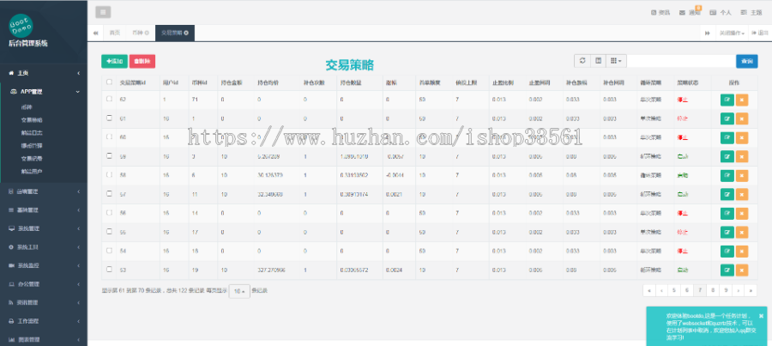772x346 pixels.
Task: Open the 通知 notifications envelope
Action: pos(690,13)
